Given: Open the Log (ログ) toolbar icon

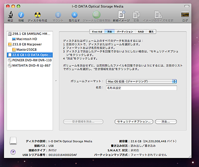Looking at the screenshot, I should [x=185, y=15].
